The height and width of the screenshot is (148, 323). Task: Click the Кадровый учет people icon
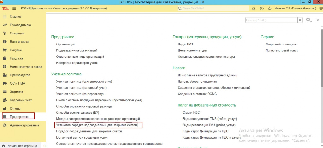5,100
